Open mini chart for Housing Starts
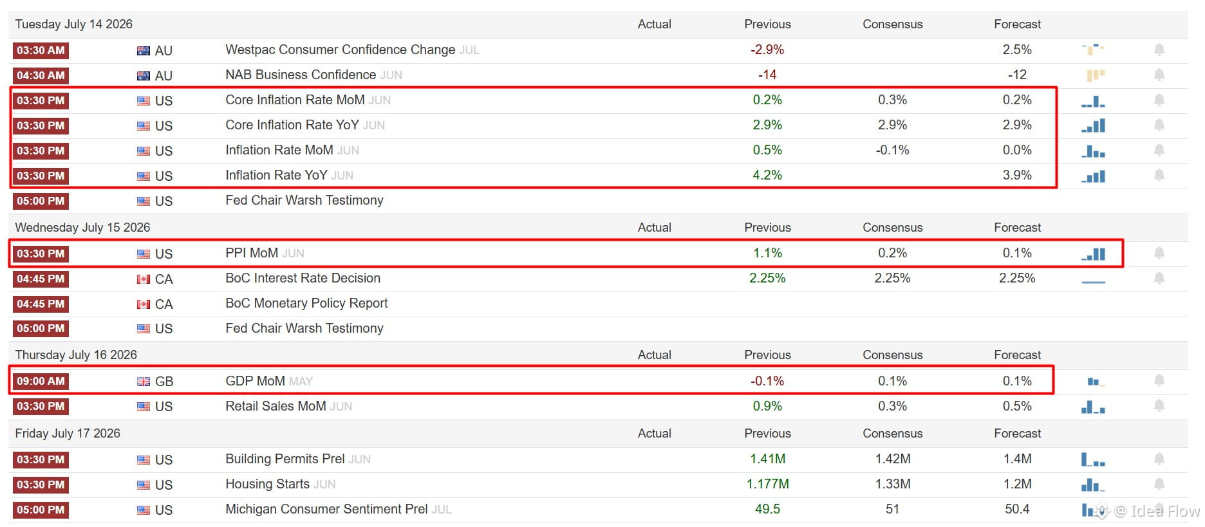1205x527 pixels. (x=1093, y=485)
